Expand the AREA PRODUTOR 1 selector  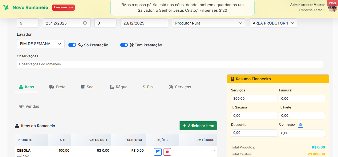[273, 23]
